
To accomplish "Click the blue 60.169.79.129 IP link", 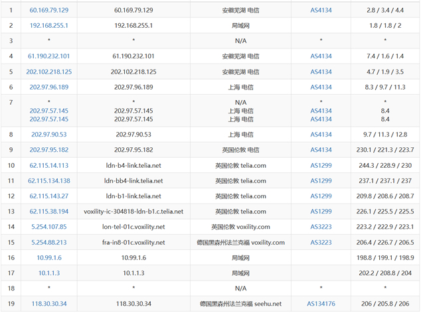I will [49, 11].
